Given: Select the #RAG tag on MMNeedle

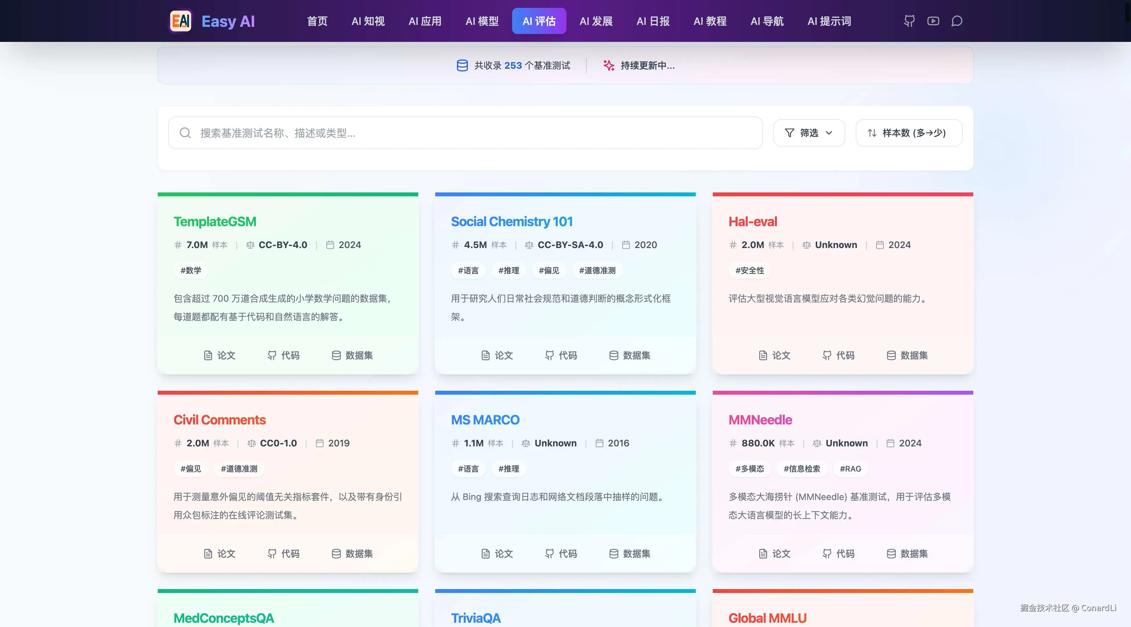Looking at the screenshot, I should click(850, 469).
